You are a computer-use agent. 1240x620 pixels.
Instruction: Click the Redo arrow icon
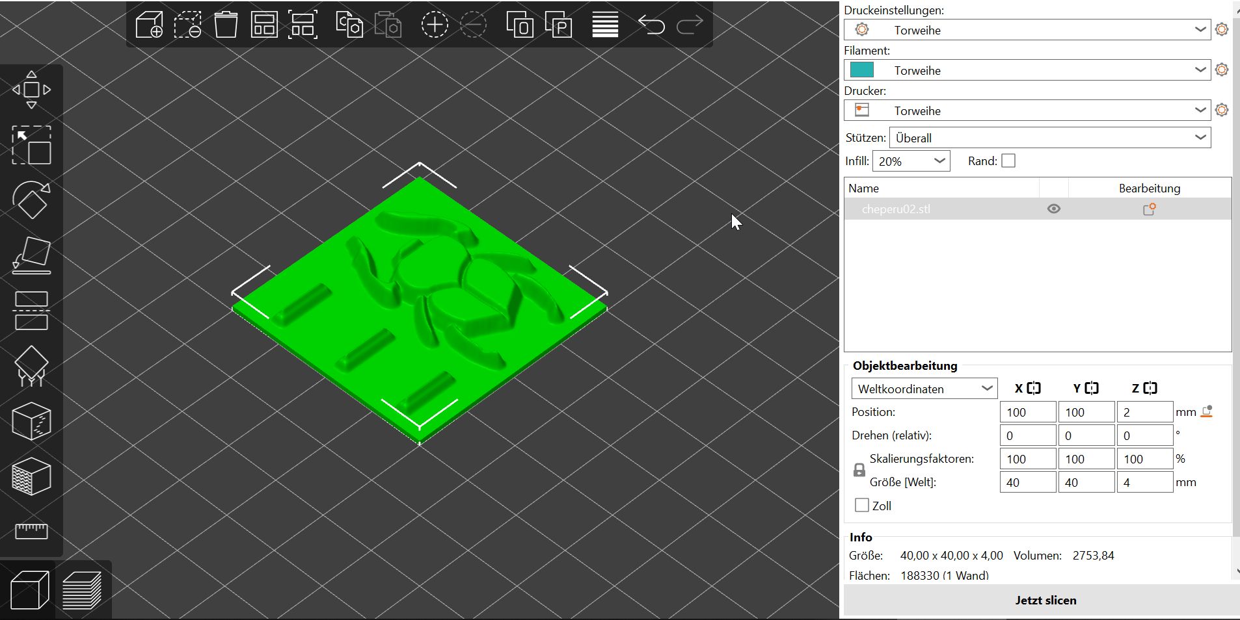coord(690,25)
